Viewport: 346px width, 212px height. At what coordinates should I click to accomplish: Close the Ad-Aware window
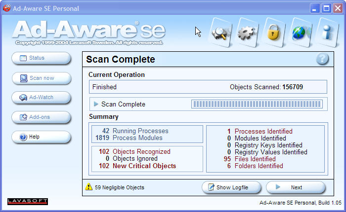pos(338,8)
